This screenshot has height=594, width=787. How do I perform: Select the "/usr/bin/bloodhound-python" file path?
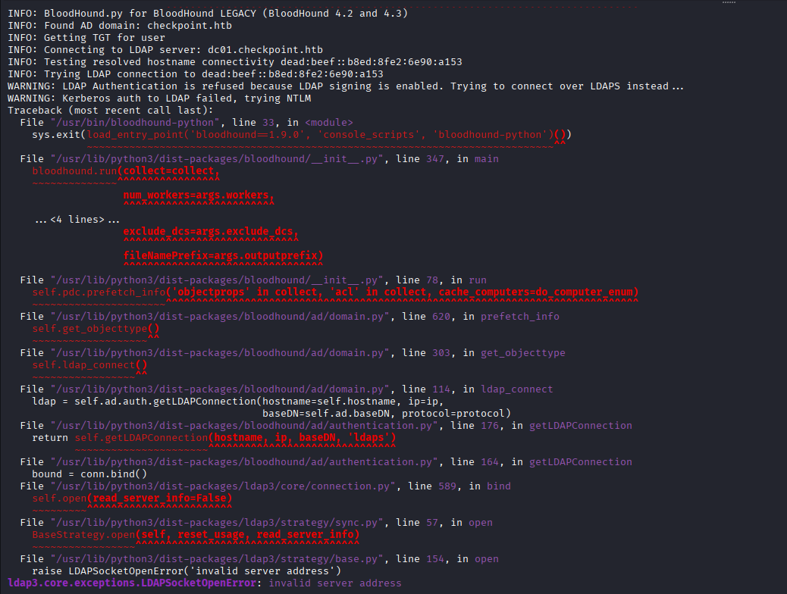135,123
